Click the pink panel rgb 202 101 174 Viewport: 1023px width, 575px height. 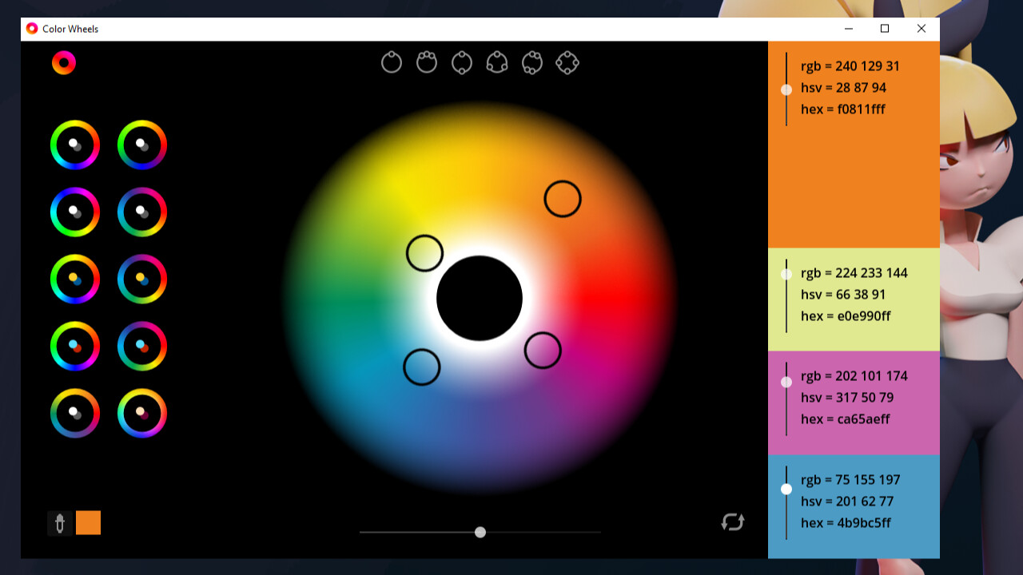854,376
